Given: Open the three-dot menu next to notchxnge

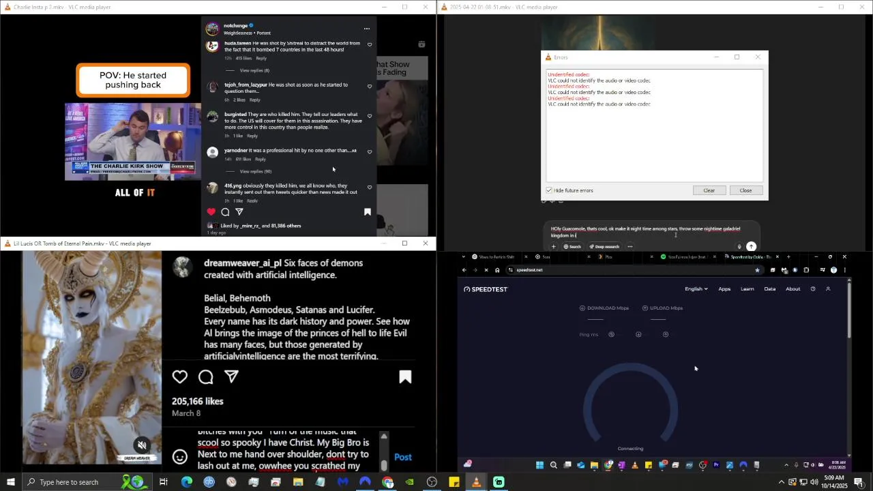Looking at the screenshot, I should [x=367, y=29].
